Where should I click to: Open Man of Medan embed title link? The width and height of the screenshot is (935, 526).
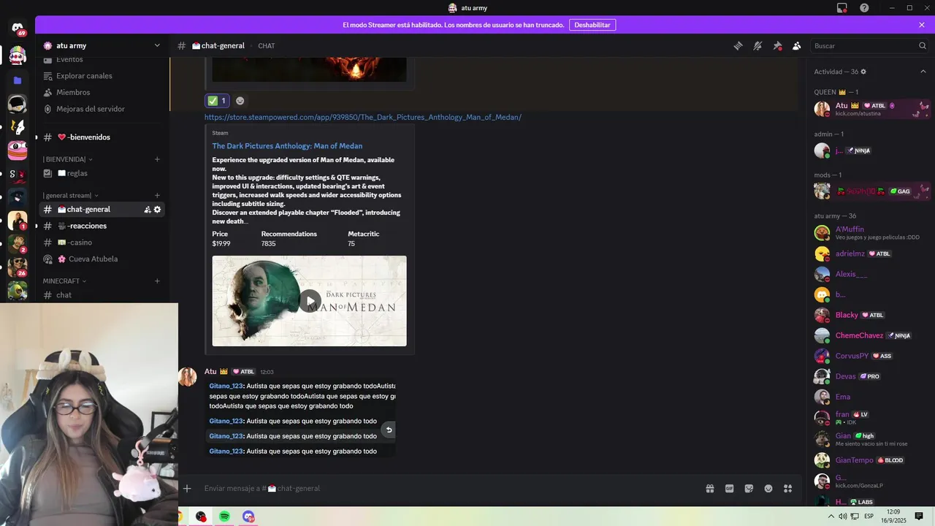click(x=287, y=146)
